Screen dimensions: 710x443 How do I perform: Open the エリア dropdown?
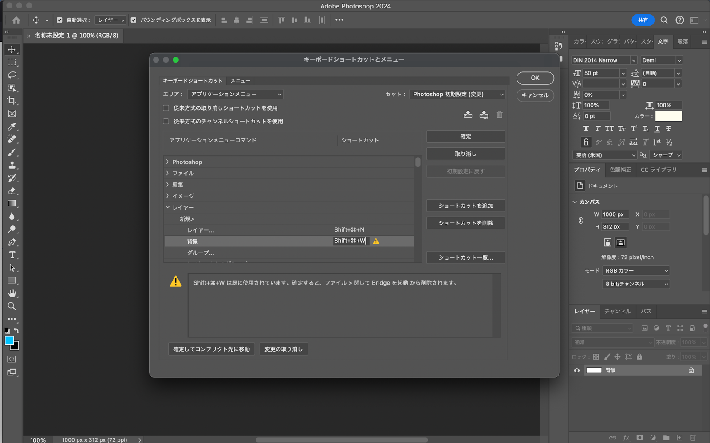pyautogui.click(x=235, y=94)
